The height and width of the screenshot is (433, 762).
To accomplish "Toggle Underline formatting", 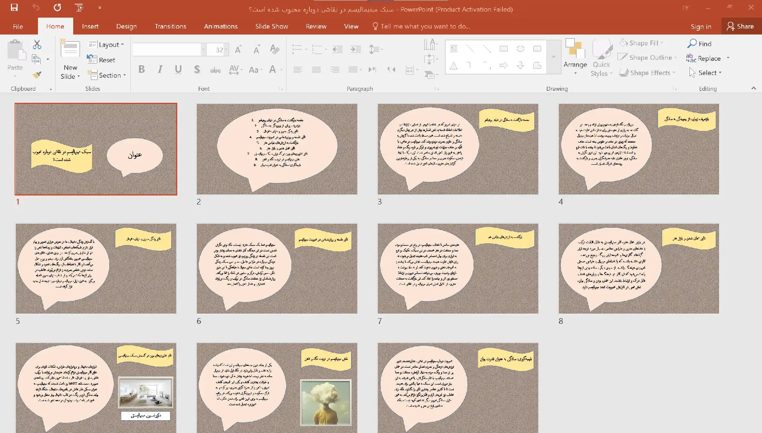I will [178, 69].
